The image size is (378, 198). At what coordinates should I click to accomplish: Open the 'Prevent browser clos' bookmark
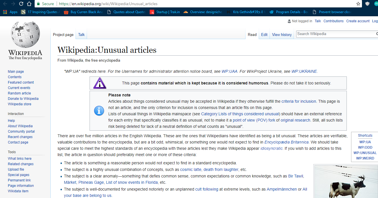click(332, 12)
